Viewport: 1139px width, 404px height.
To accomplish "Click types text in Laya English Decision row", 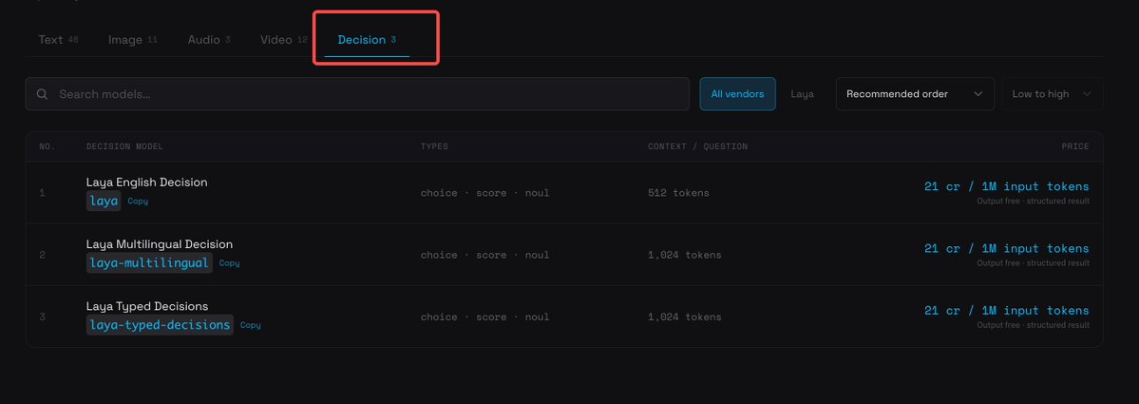I will pos(485,193).
